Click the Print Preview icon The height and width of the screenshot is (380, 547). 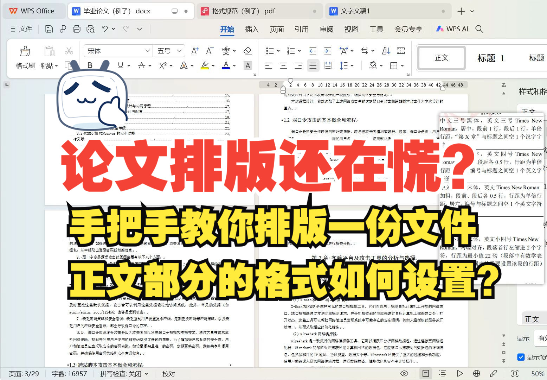coord(90,29)
